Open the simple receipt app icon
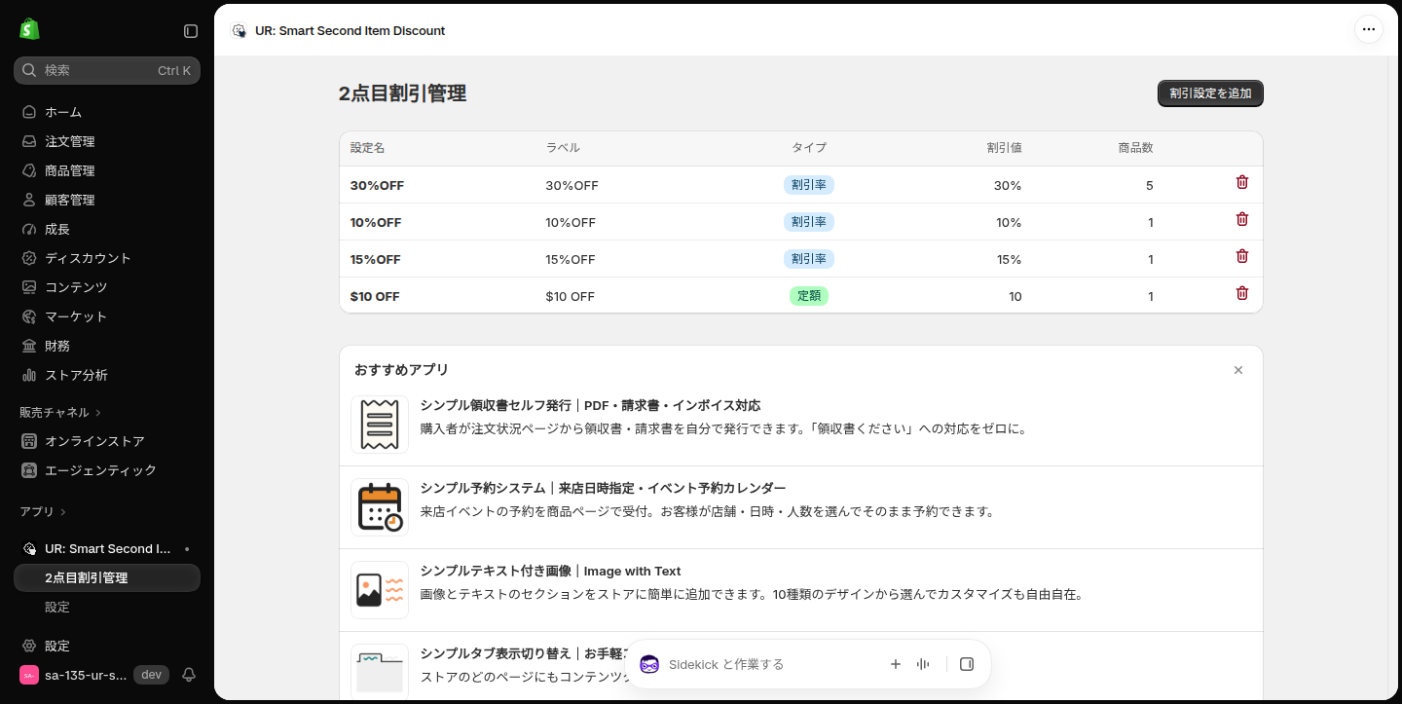The image size is (1402, 704). click(x=380, y=425)
